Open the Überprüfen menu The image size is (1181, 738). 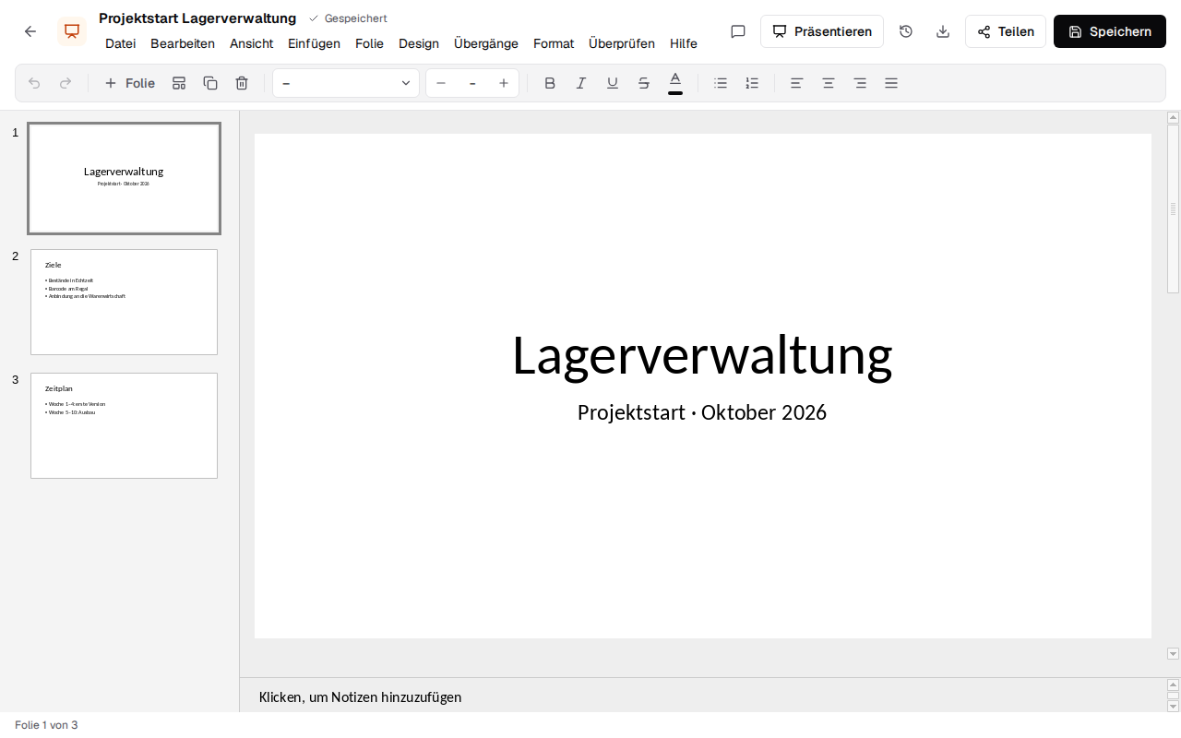[x=622, y=43]
